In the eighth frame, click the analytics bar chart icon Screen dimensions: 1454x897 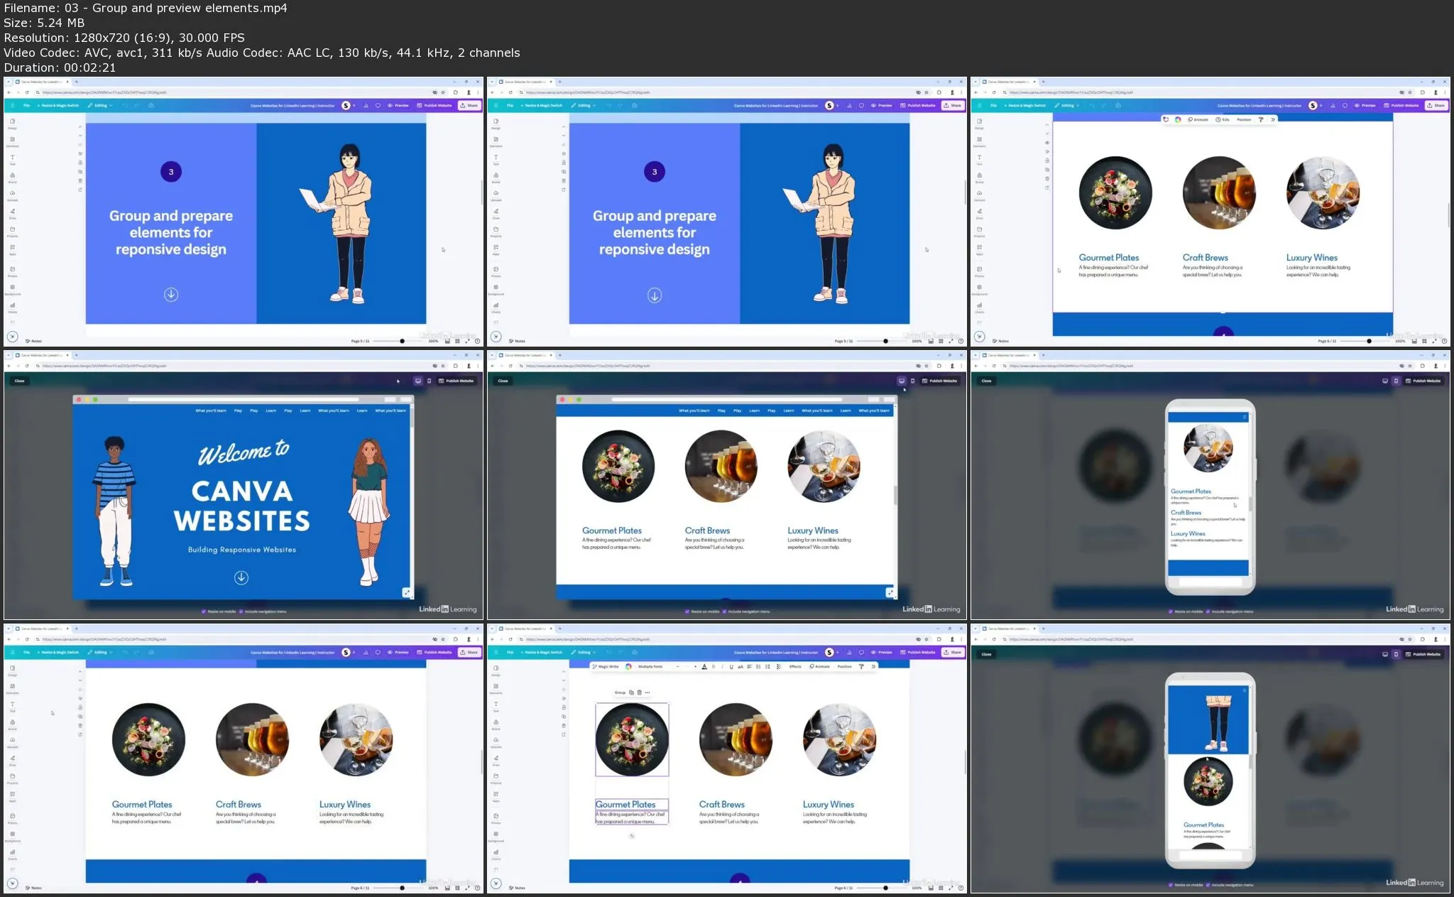[x=849, y=652]
